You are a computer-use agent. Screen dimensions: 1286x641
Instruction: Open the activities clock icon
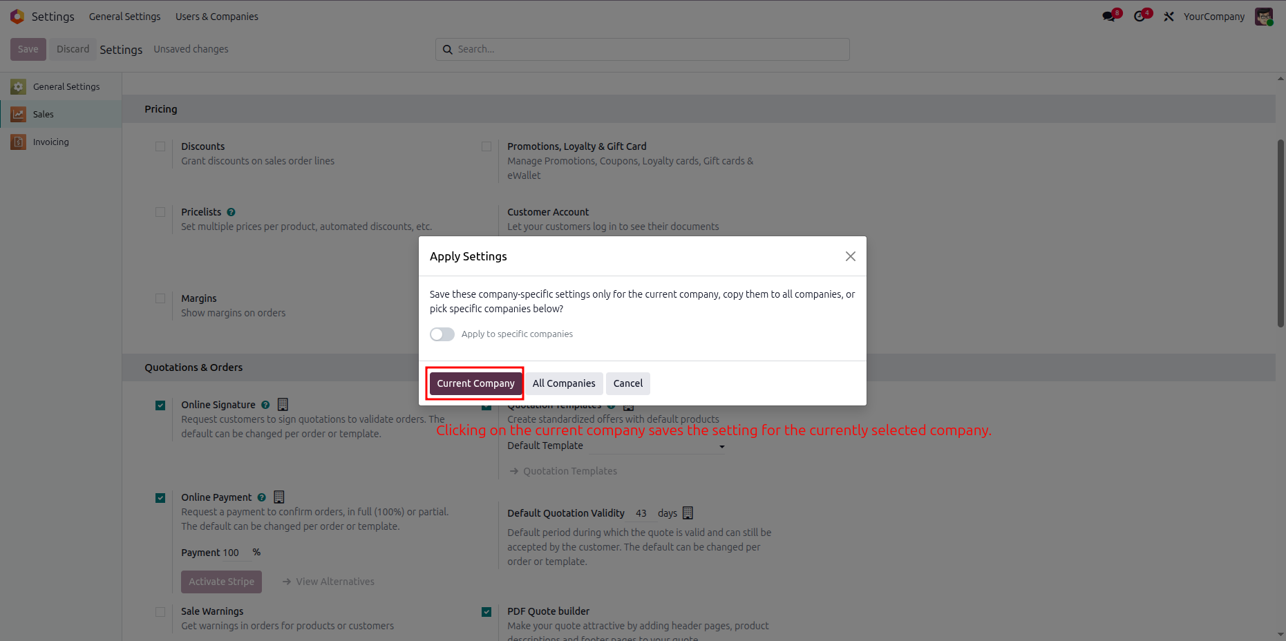point(1140,17)
